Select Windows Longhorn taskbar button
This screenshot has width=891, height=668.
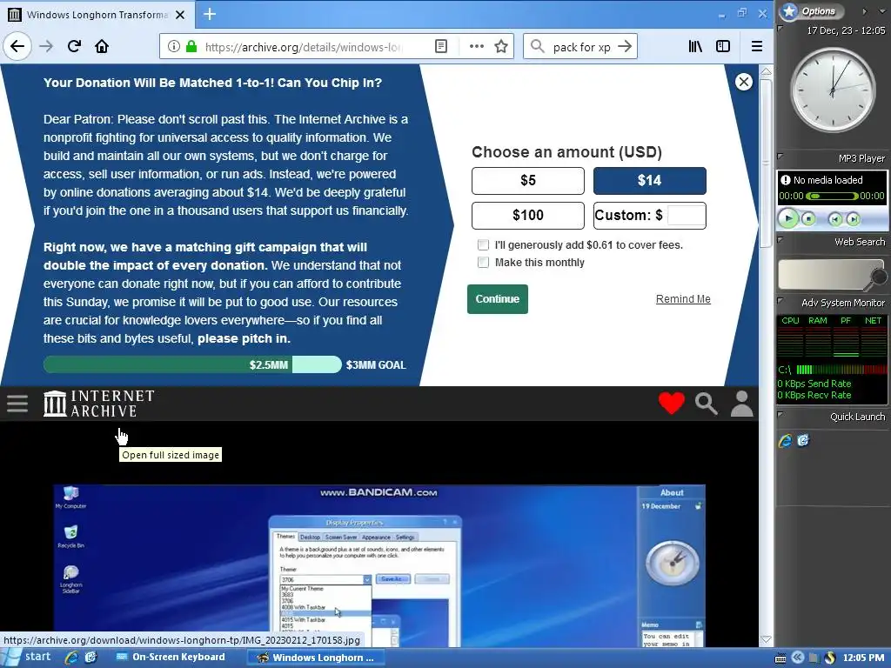[x=316, y=658]
